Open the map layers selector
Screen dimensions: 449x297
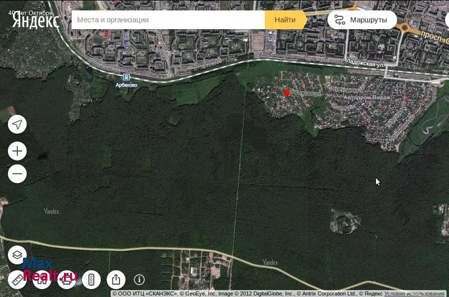[x=17, y=255]
